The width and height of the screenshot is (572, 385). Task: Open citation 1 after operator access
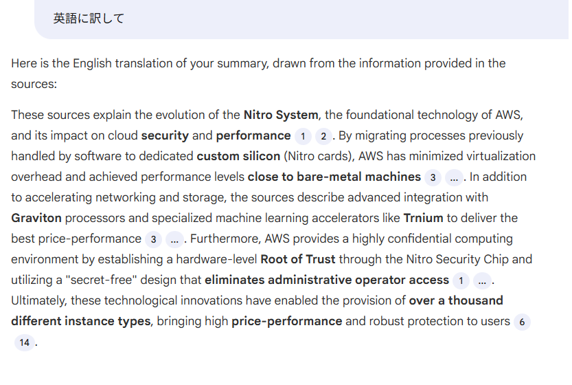pyautogui.click(x=461, y=281)
